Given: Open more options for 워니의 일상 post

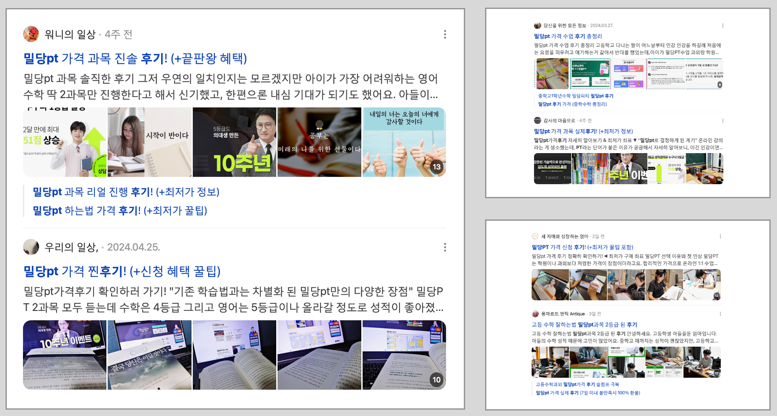Looking at the screenshot, I should tap(445, 34).
